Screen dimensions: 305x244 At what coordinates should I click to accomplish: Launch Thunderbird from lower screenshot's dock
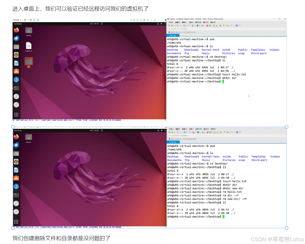pyautogui.click(x=16, y=145)
